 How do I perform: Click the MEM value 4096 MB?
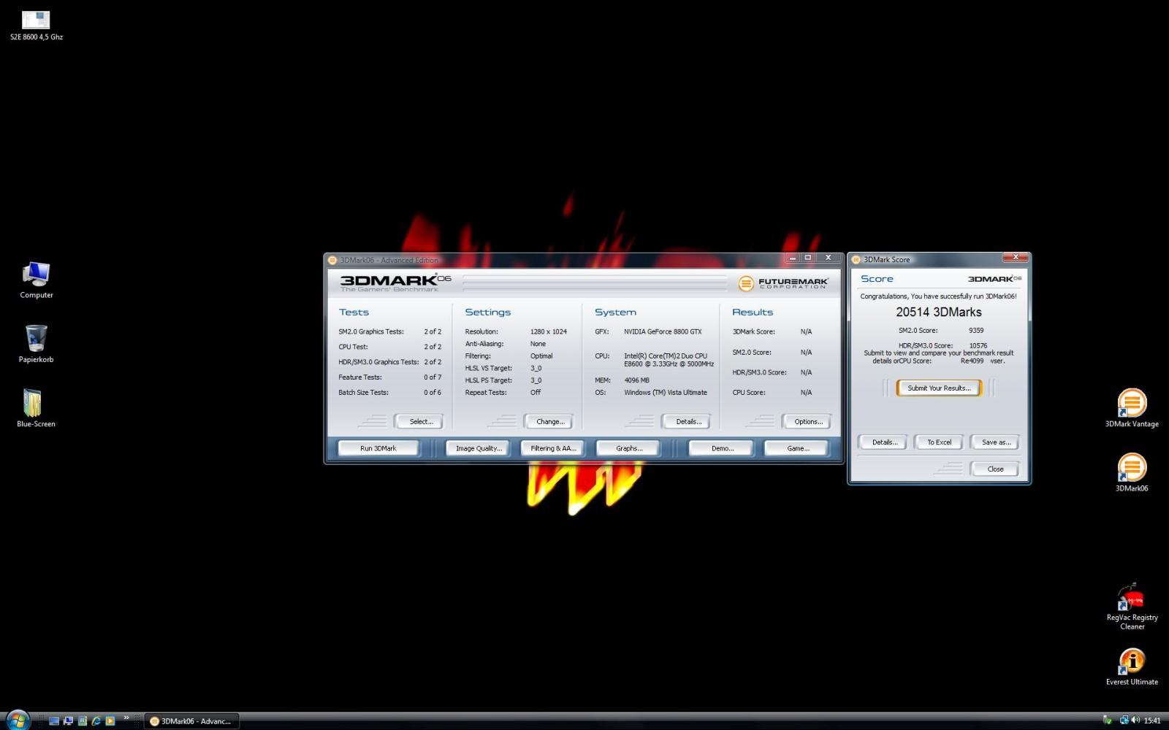(636, 380)
